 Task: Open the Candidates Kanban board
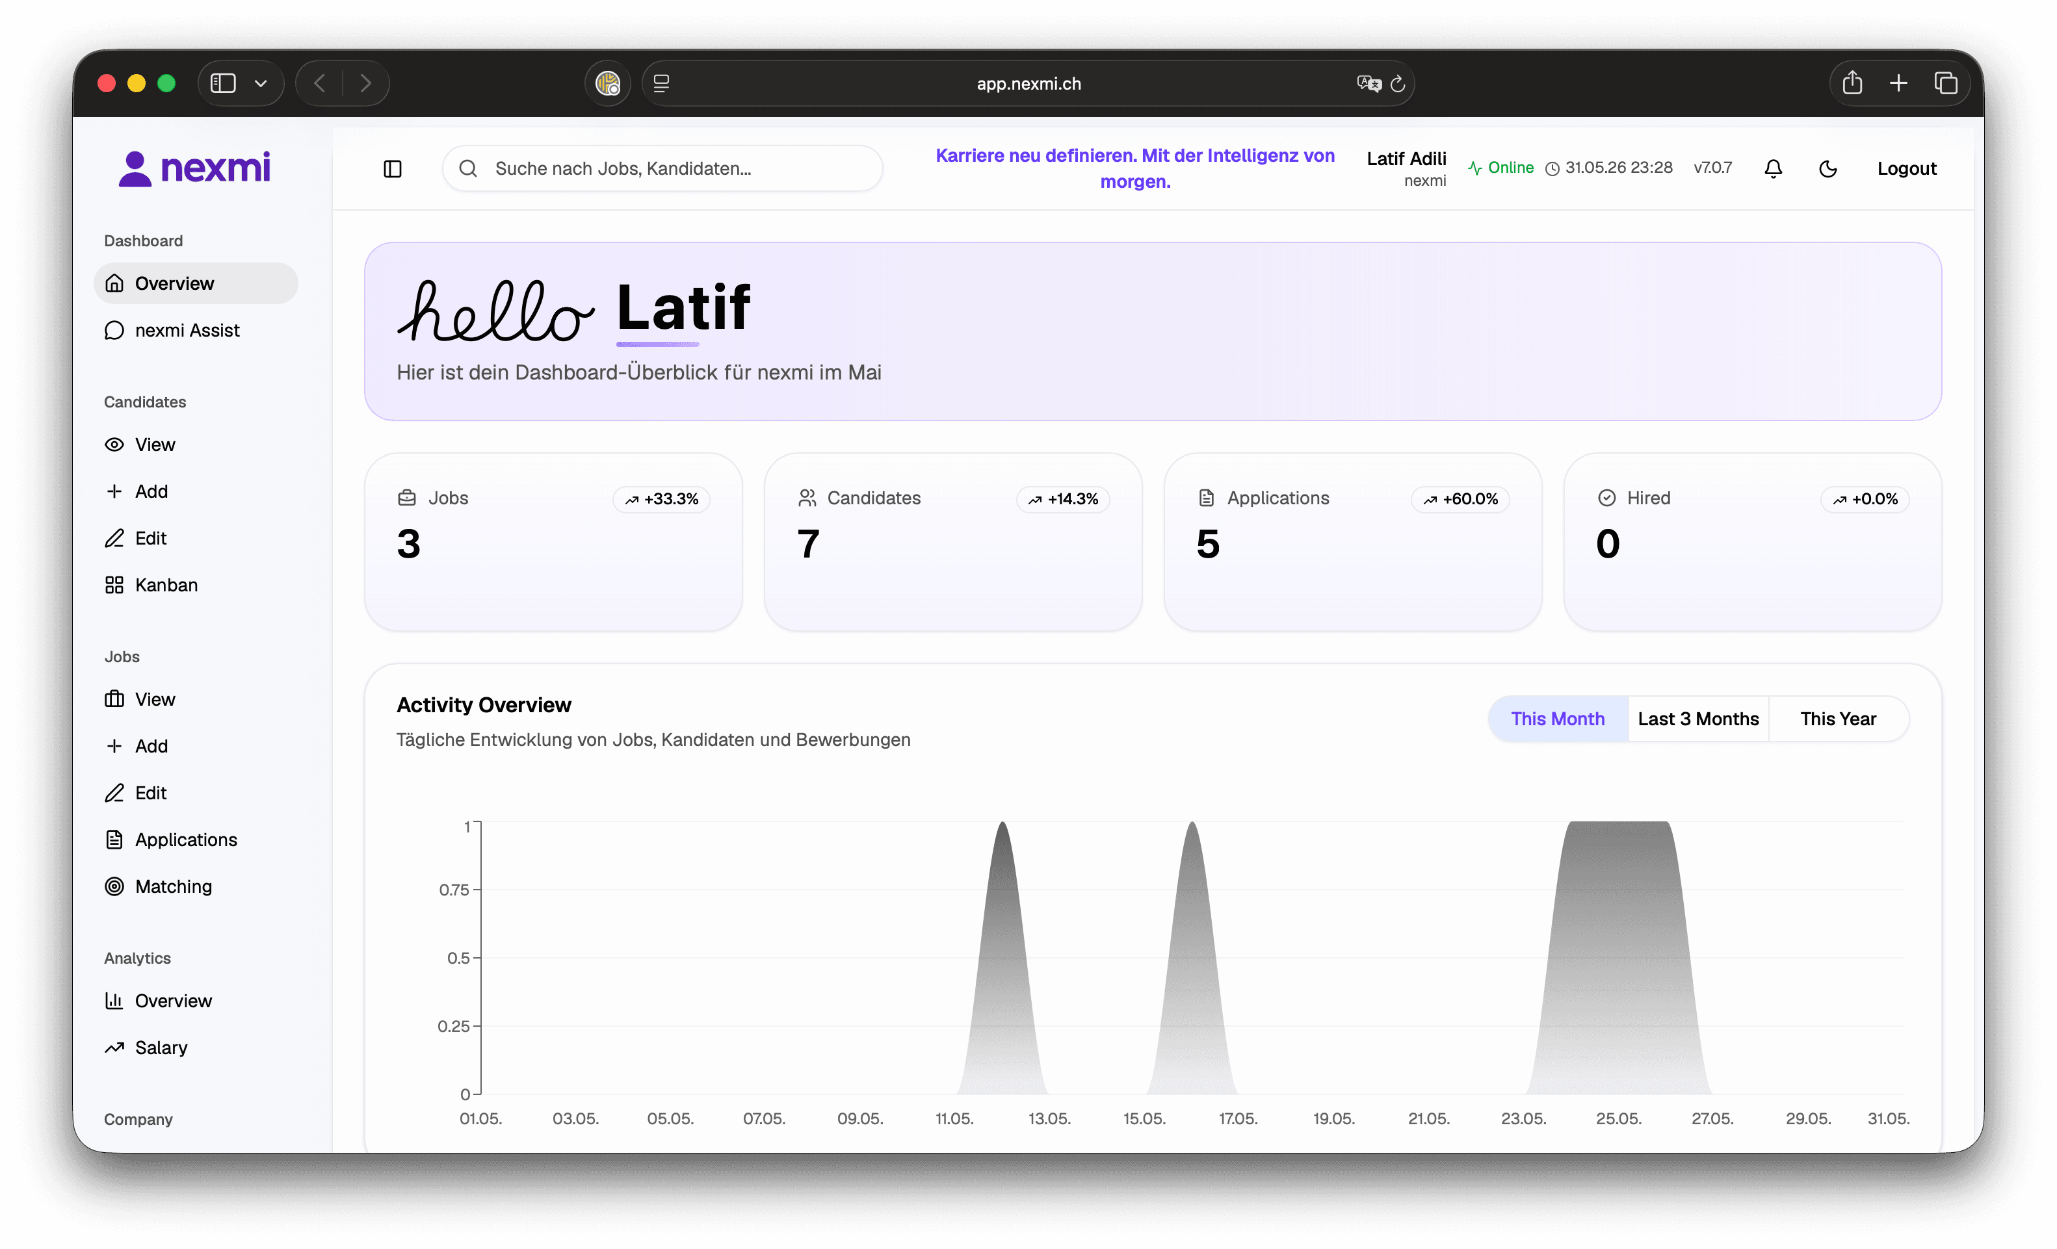pyautogui.click(x=195, y=584)
